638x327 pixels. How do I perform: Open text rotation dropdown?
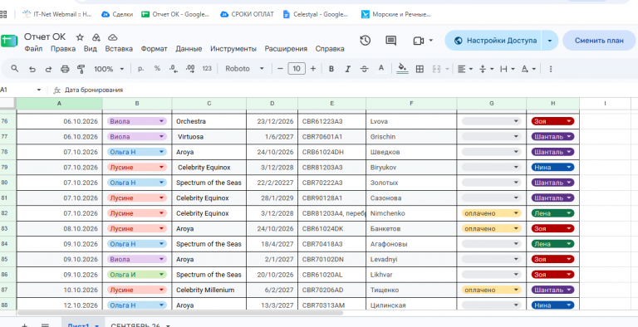tap(528, 69)
